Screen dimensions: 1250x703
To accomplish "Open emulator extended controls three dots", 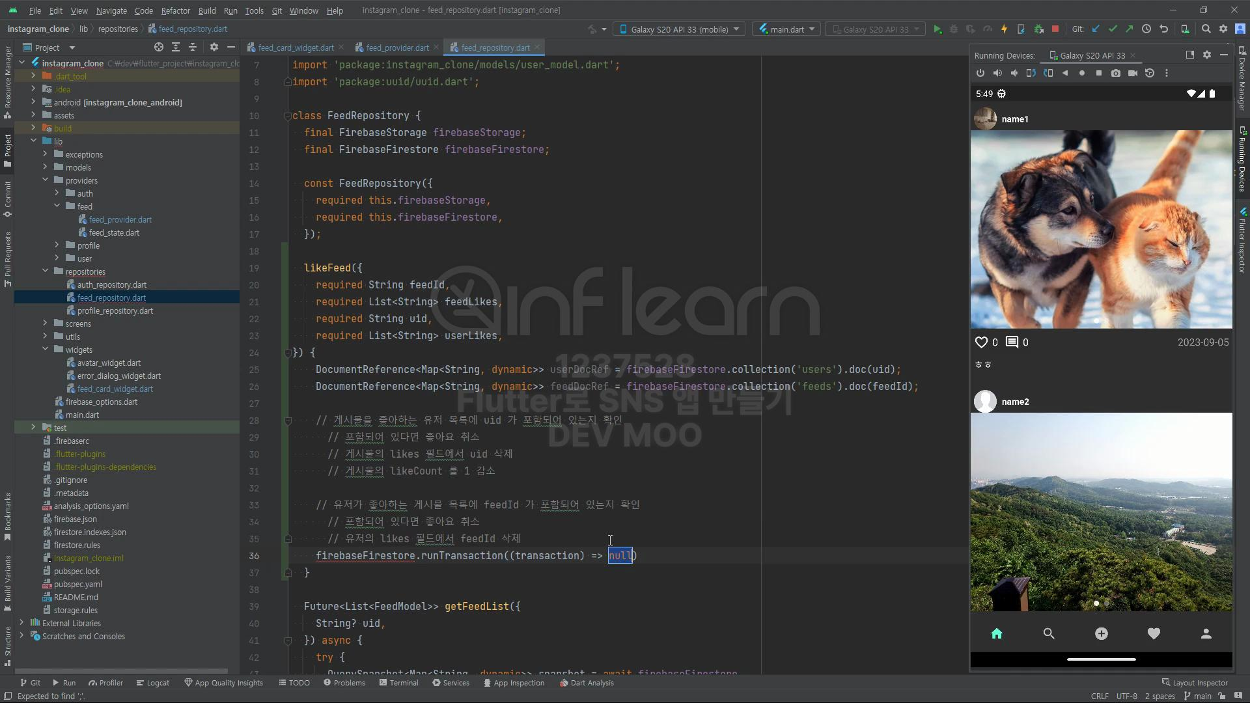I will tap(1167, 73).
